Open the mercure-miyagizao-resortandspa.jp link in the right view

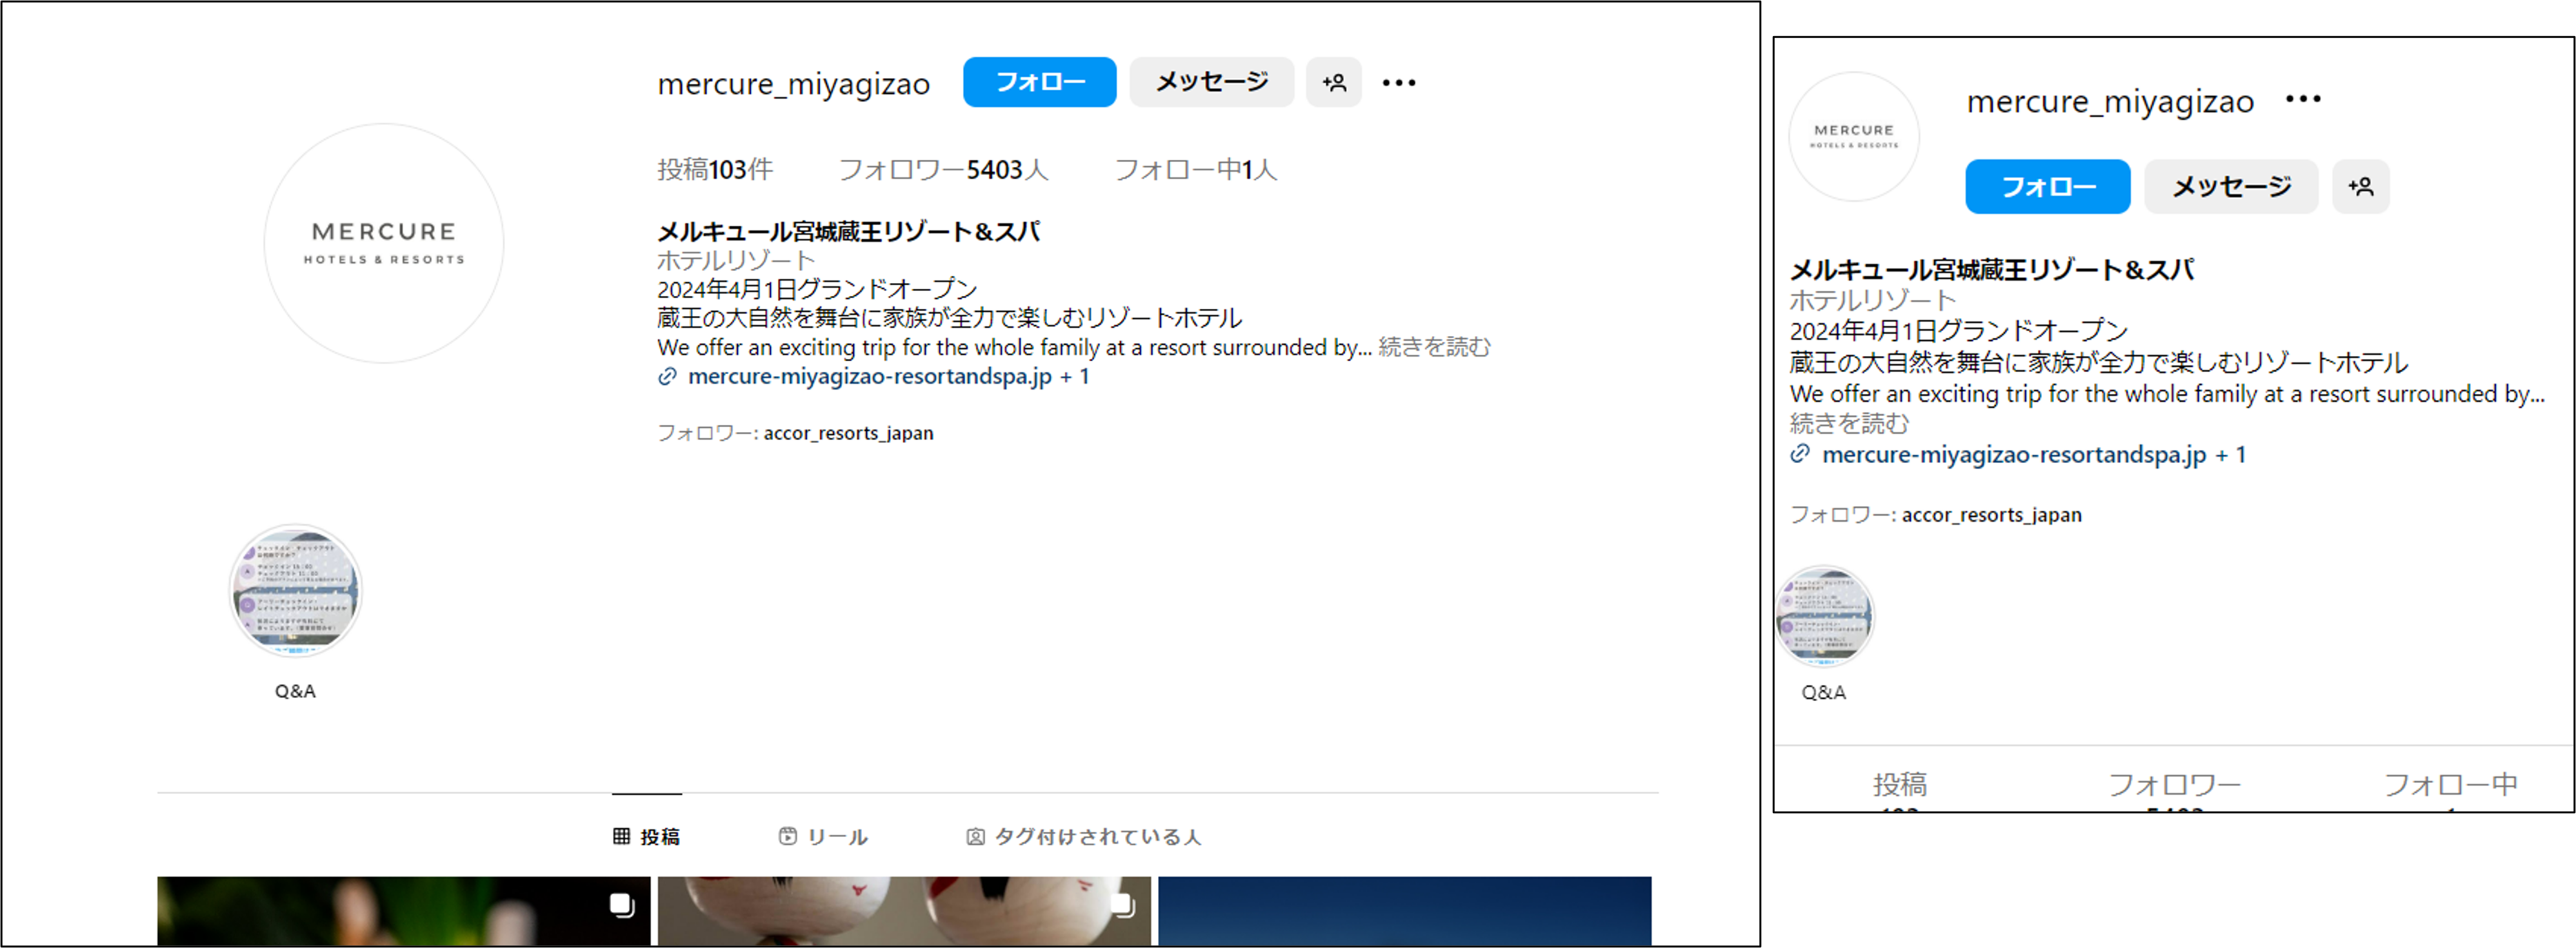2013,454
